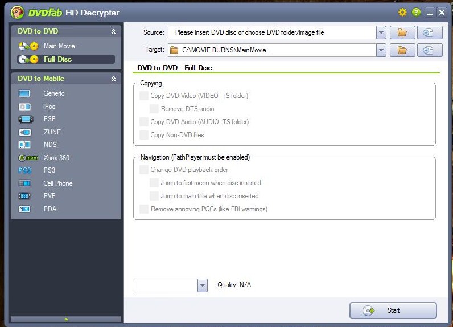Toggle Copy Non-DVD files checkbox
This screenshot has width=453, height=327.
click(x=144, y=135)
